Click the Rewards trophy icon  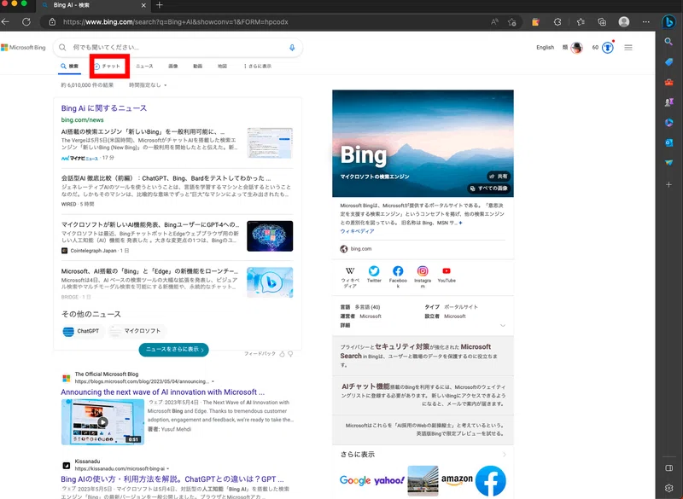[608, 48]
